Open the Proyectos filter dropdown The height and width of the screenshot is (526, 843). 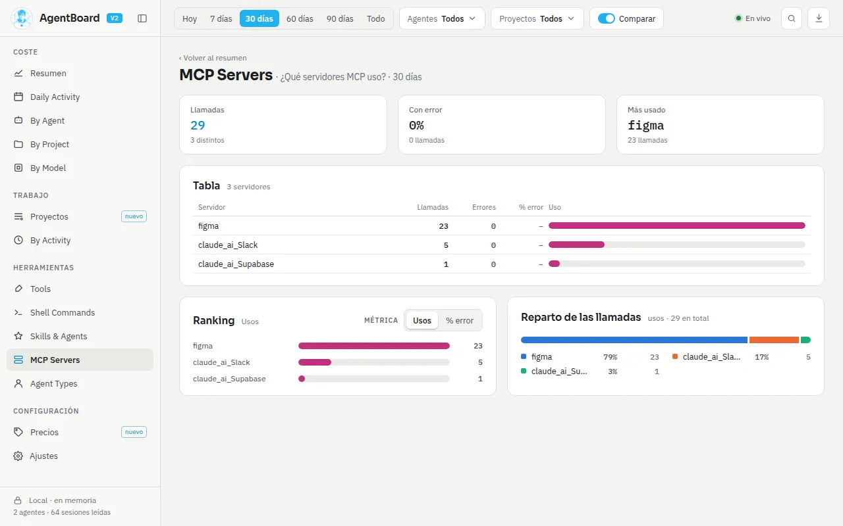pos(537,18)
